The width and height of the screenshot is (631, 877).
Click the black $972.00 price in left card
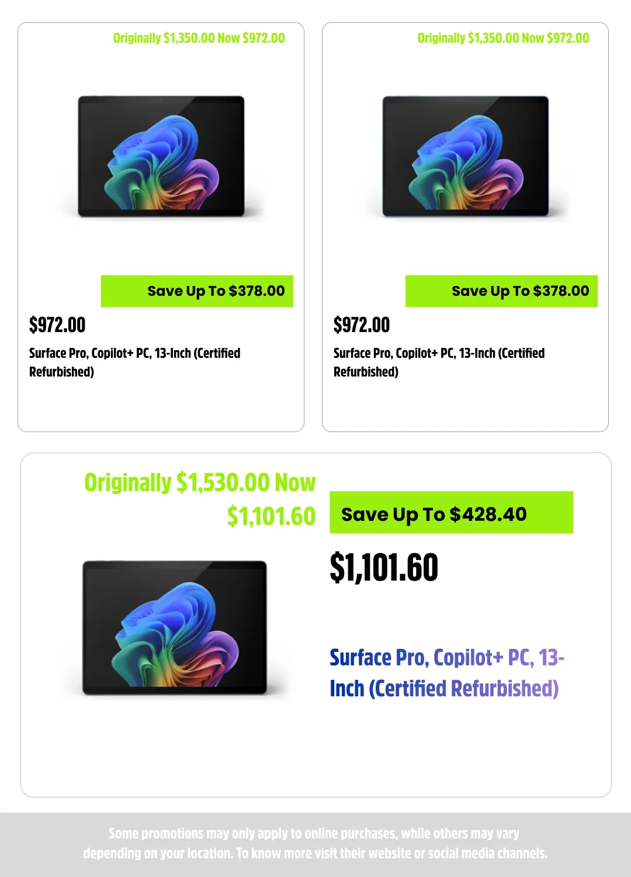click(x=57, y=325)
